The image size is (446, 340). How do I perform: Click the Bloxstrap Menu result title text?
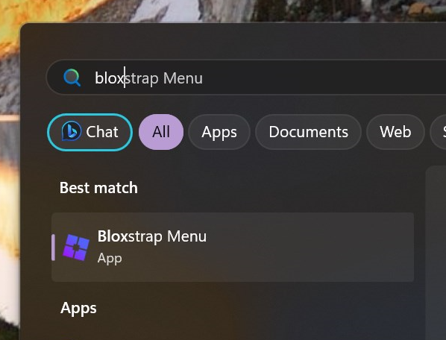tap(152, 236)
